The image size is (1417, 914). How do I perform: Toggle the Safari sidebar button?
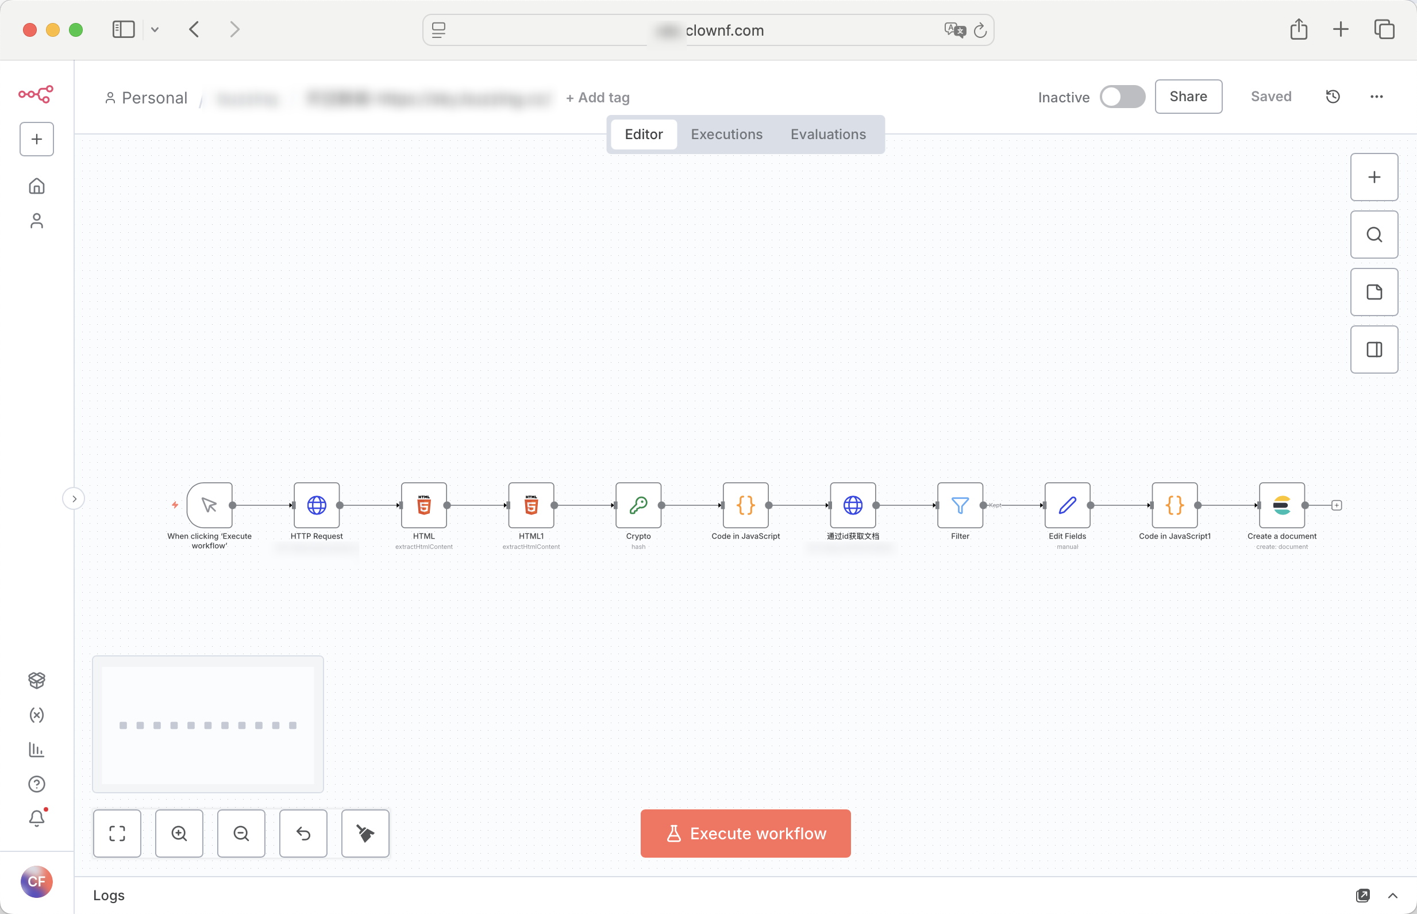point(124,30)
